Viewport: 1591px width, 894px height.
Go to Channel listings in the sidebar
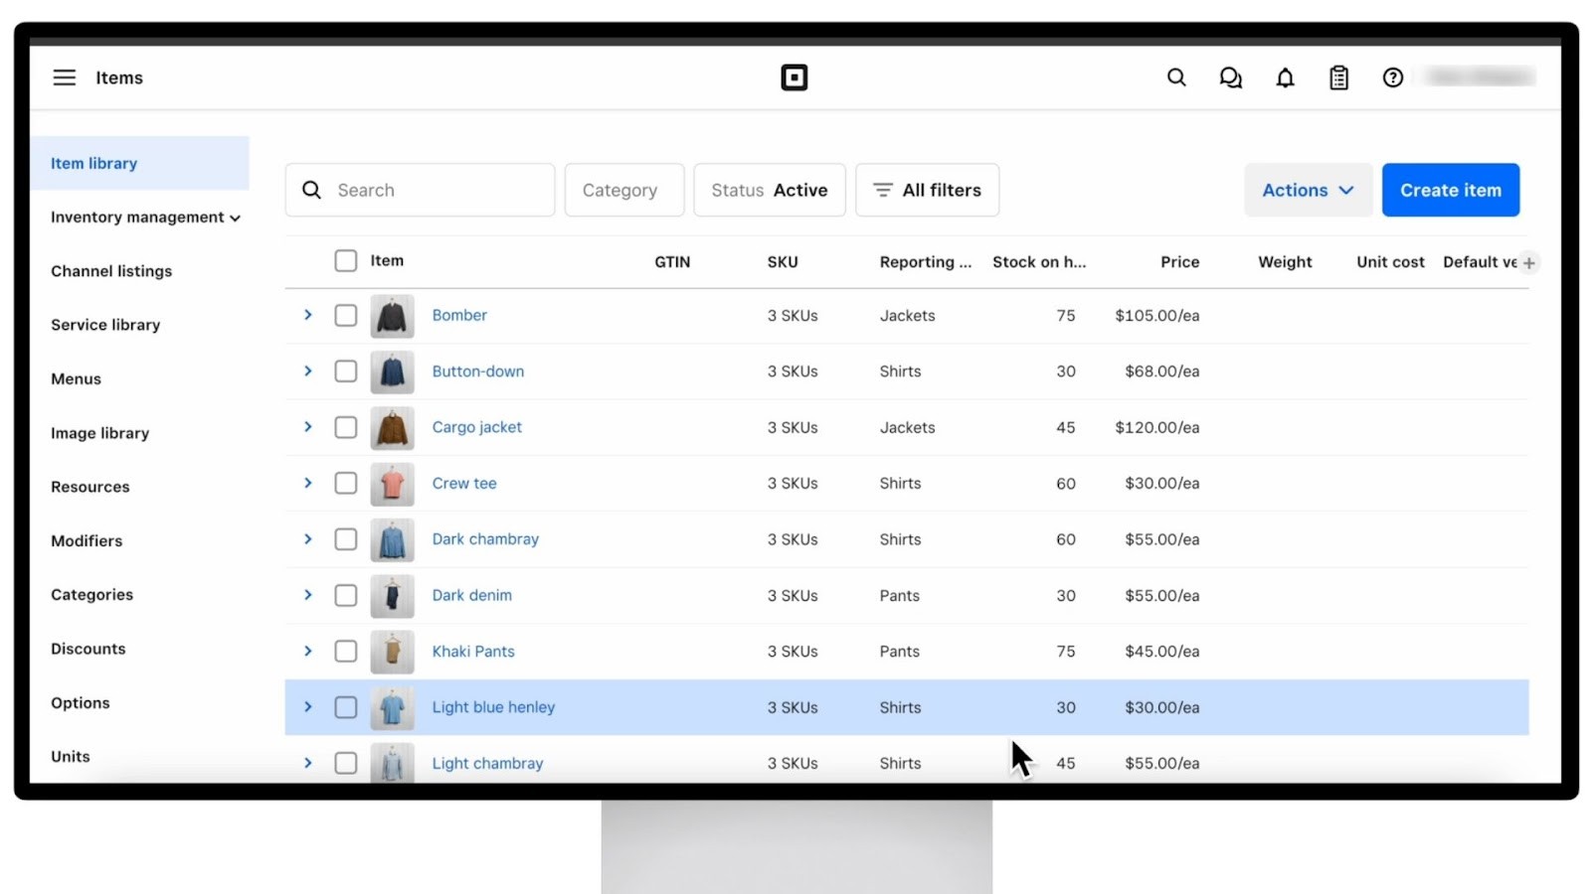point(110,270)
